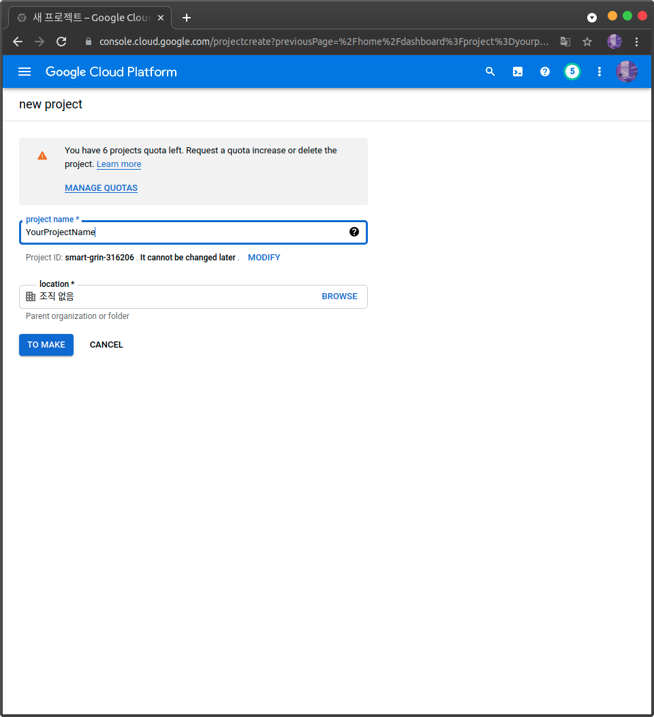Focus the project name input field
Screen dimensions: 654x717
193,232
